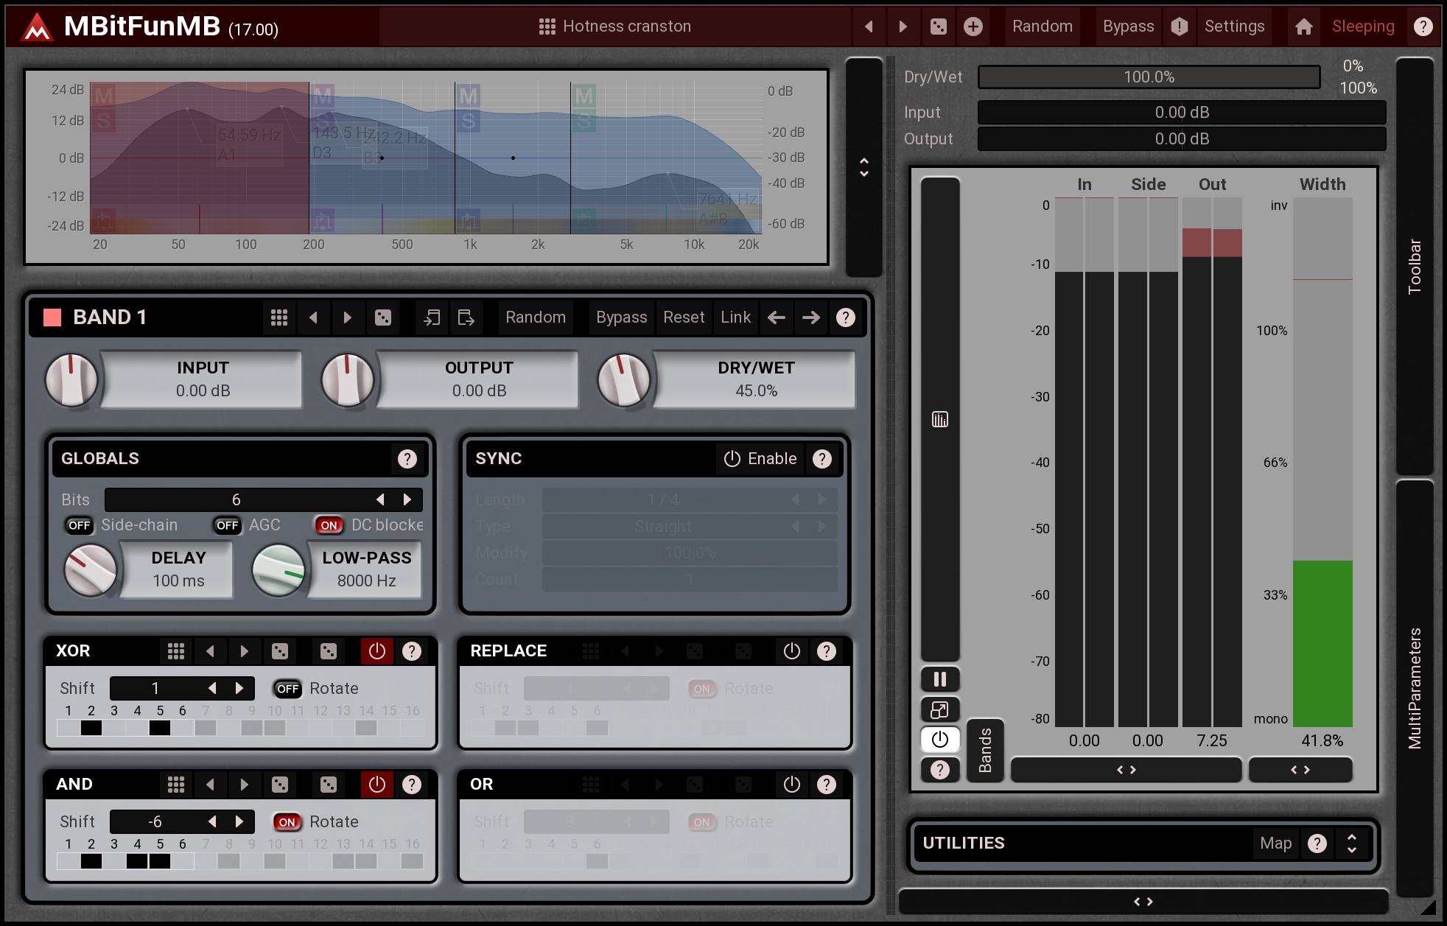Toggle the AGC off switch
Viewport: 1447px width, 926px height.
[227, 525]
